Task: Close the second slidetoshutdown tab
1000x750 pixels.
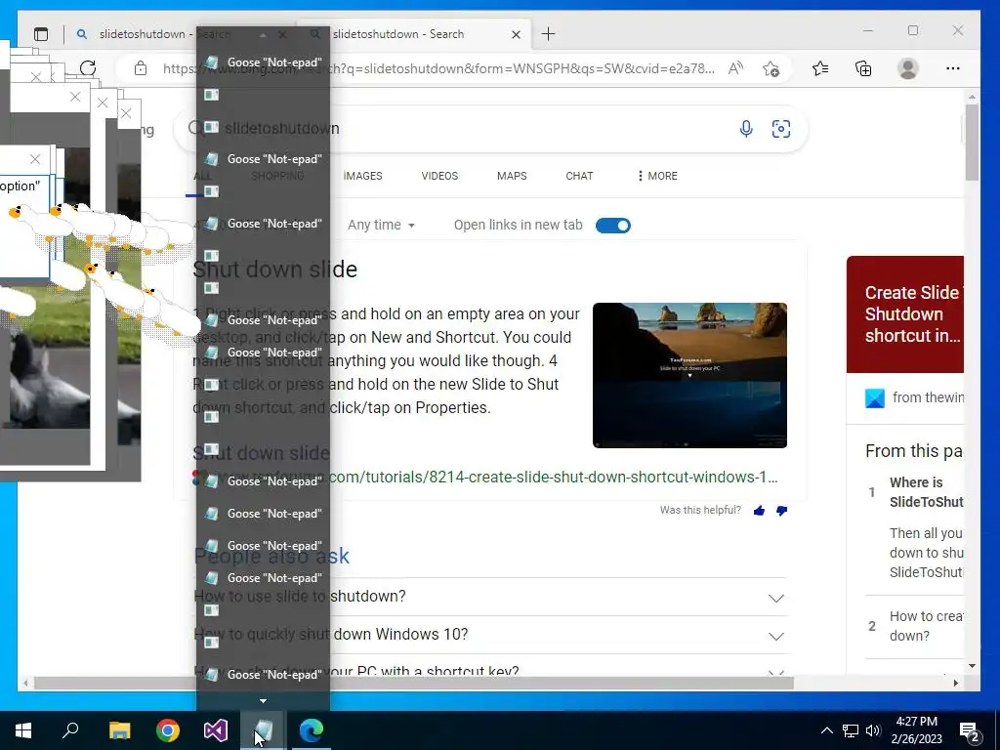Action: [x=516, y=34]
